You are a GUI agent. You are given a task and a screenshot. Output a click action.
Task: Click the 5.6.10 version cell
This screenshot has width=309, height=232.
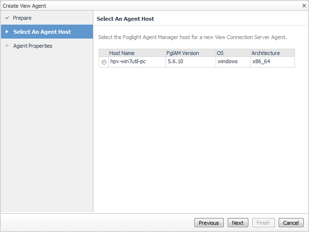pyautogui.click(x=176, y=62)
